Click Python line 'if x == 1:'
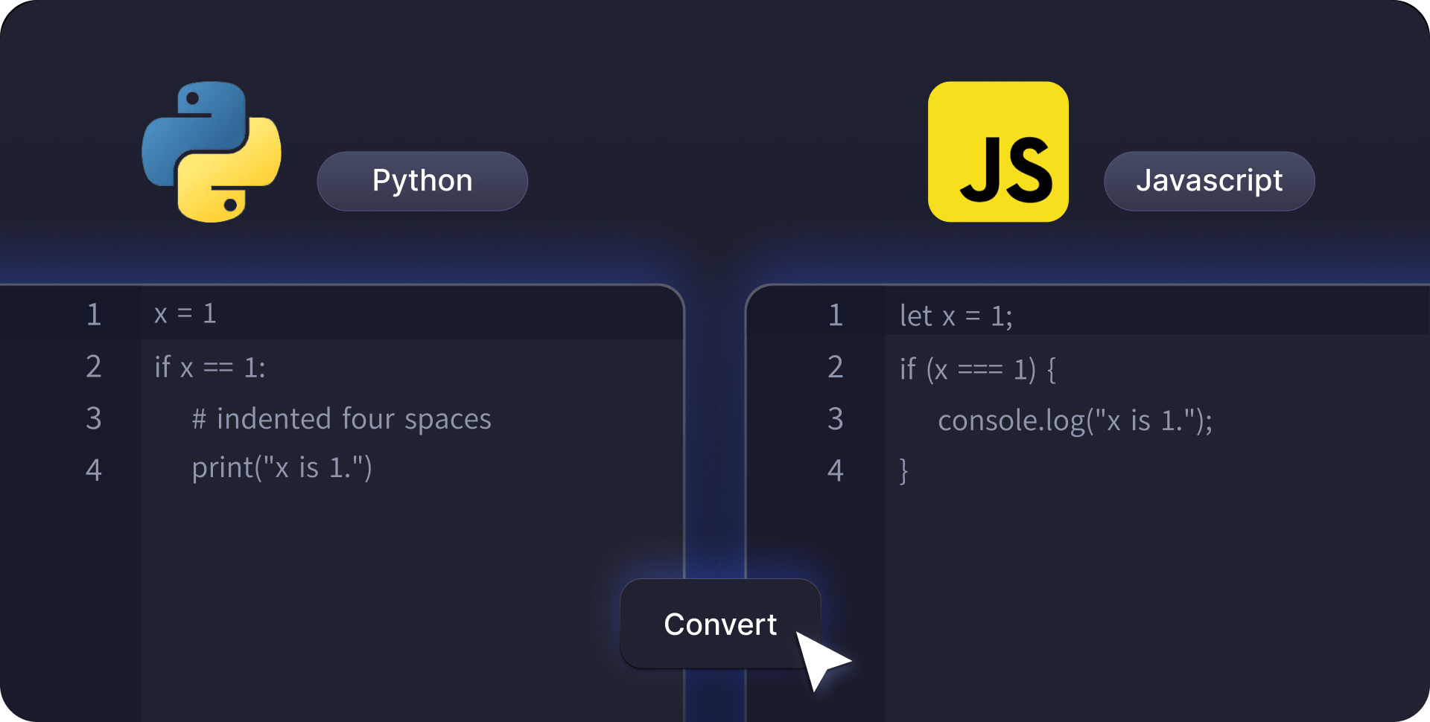The width and height of the screenshot is (1430, 722). [210, 367]
